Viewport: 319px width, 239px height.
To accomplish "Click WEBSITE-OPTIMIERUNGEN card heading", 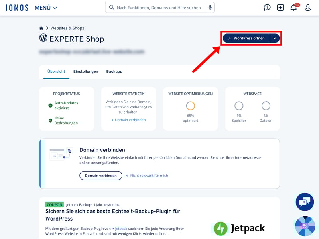I will pyautogui.click(x=191, y=94).
